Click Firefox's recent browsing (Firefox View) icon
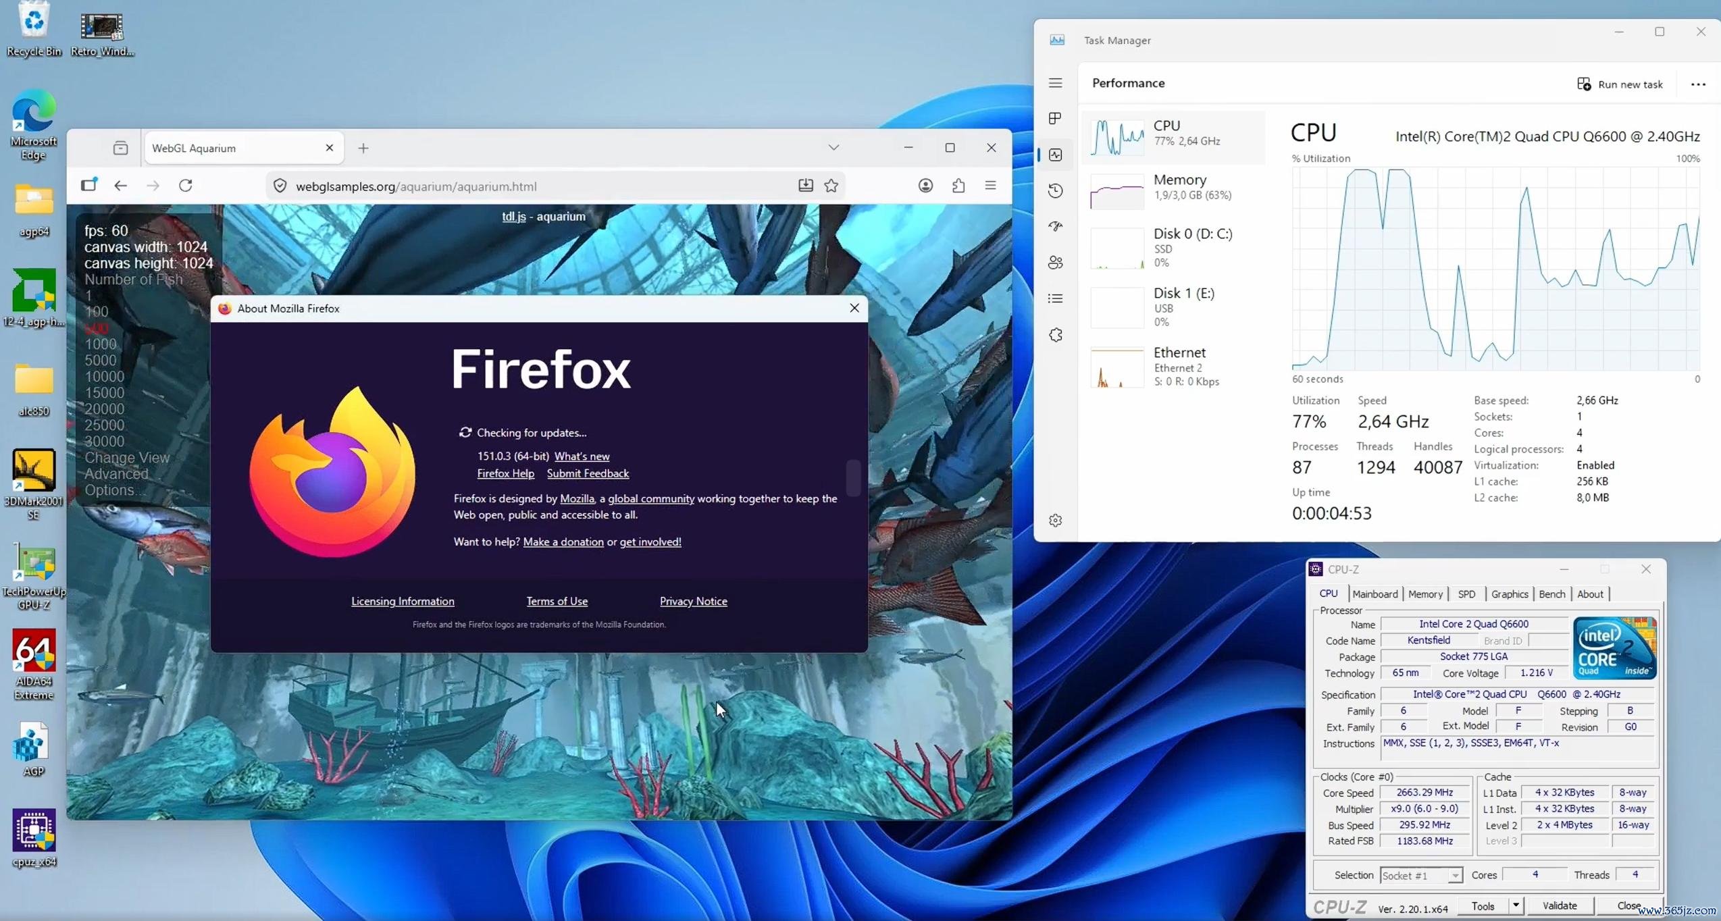1721x921 pixels. 120,148
